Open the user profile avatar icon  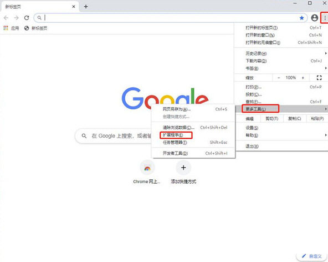(x=314, y=18)
